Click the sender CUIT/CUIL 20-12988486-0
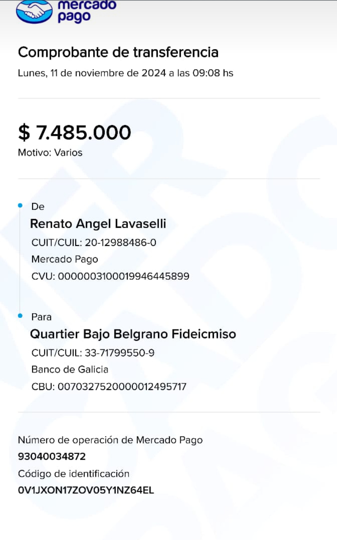 coord(94,242)
